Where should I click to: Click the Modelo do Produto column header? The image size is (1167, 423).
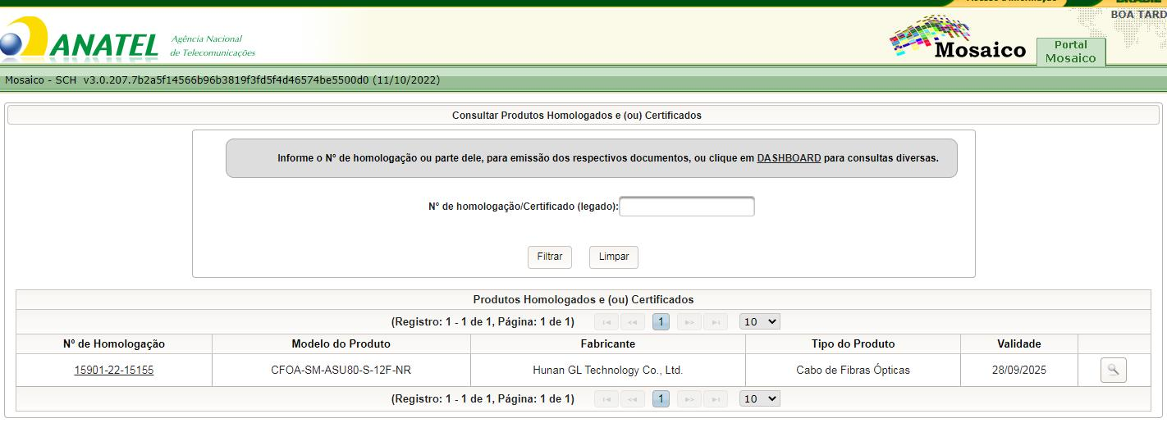pos(341,344)
